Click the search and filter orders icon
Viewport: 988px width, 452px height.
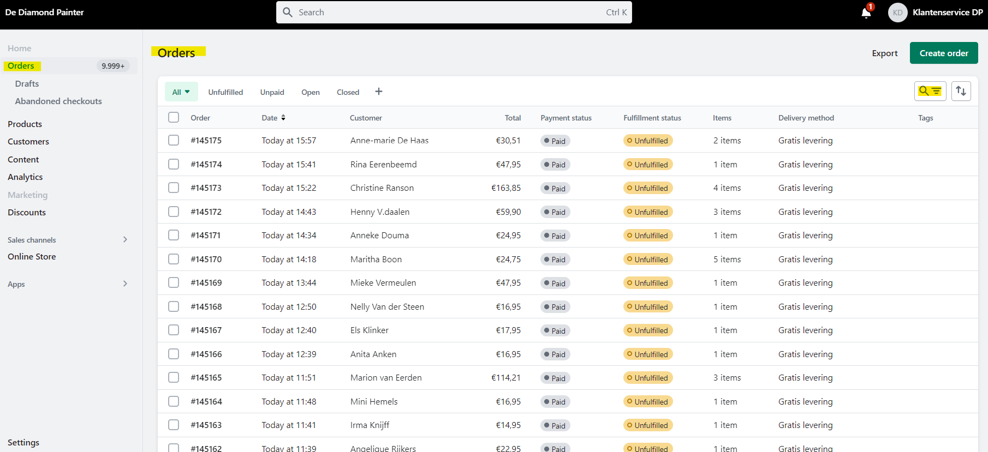[930, 91]
